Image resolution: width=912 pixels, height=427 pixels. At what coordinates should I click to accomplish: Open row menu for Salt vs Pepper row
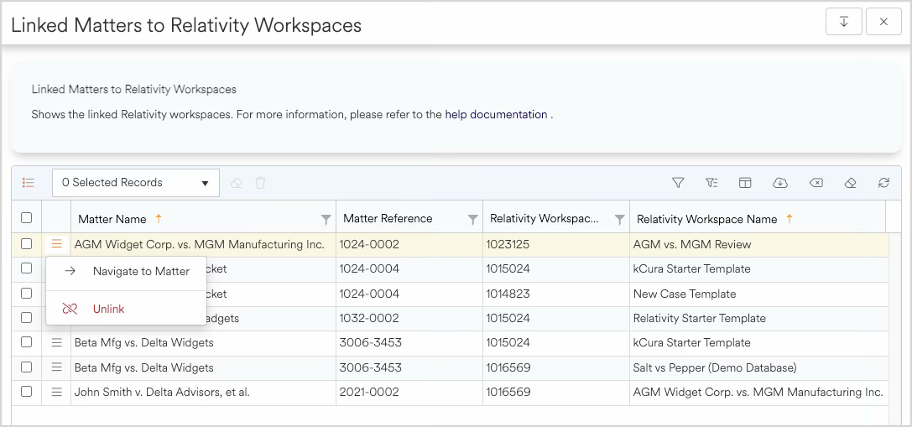point(56,367)
